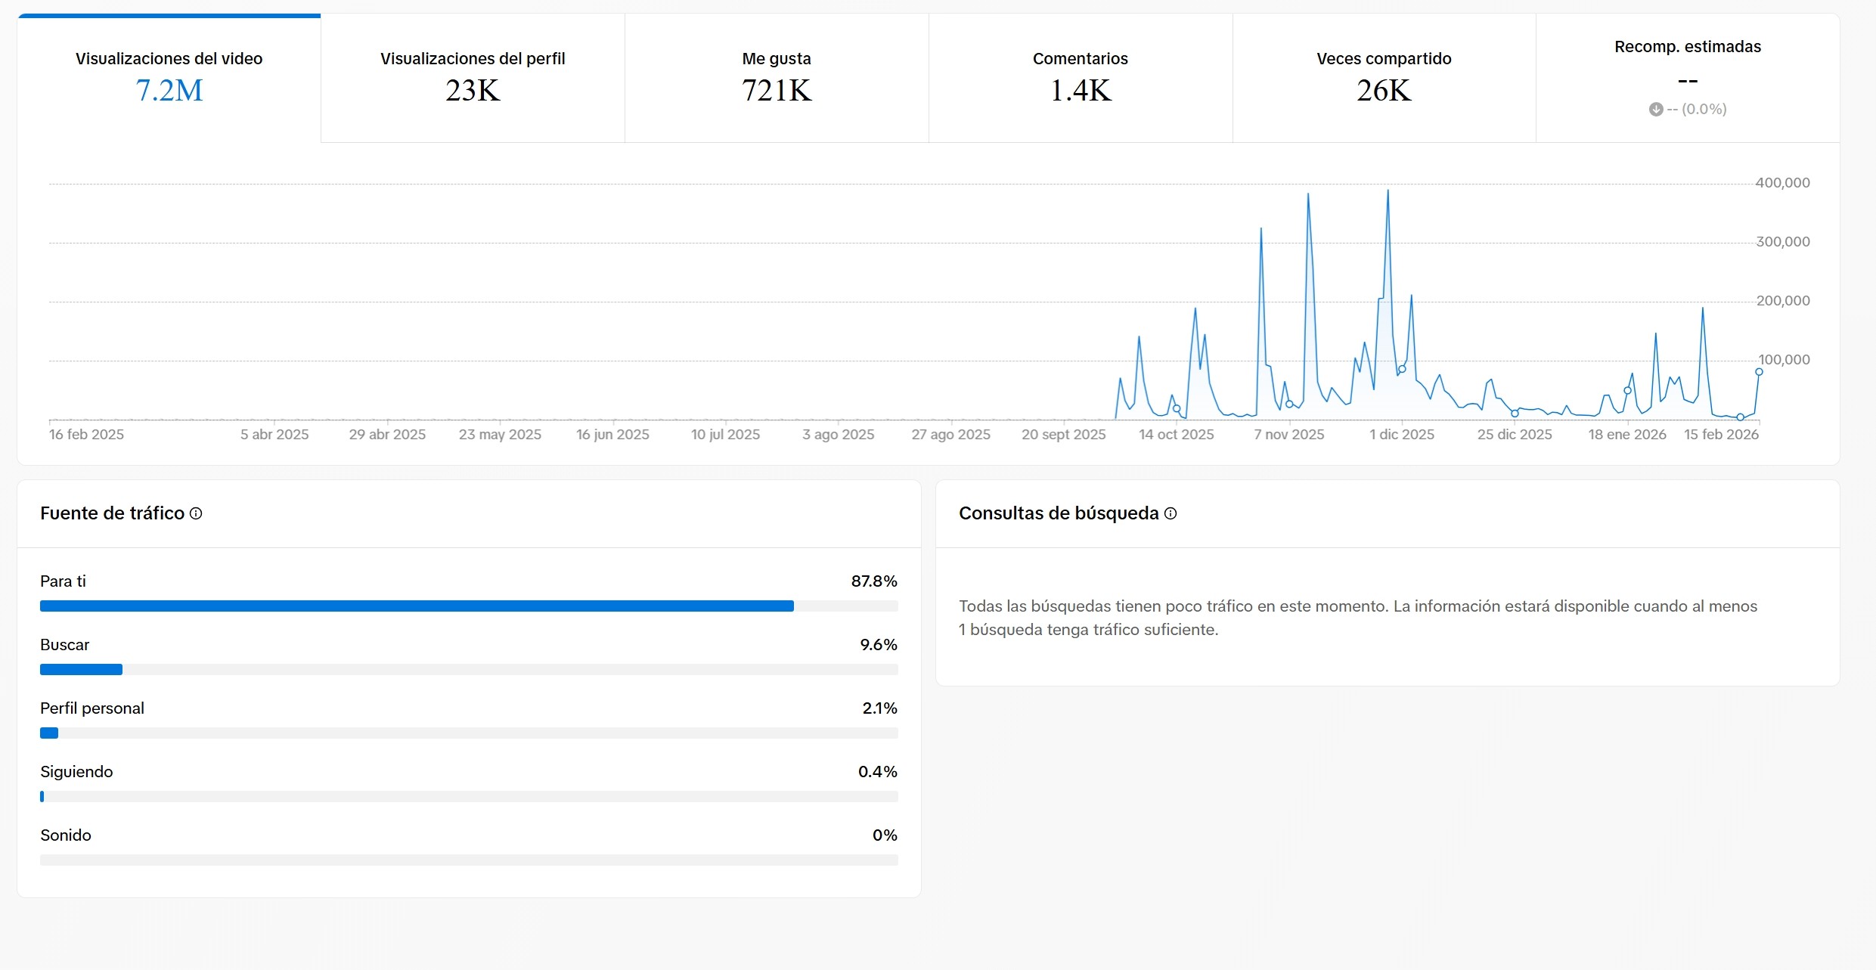Click the Perfil personal traffic bar
The image size is (1876, 970).
(49, 733)
